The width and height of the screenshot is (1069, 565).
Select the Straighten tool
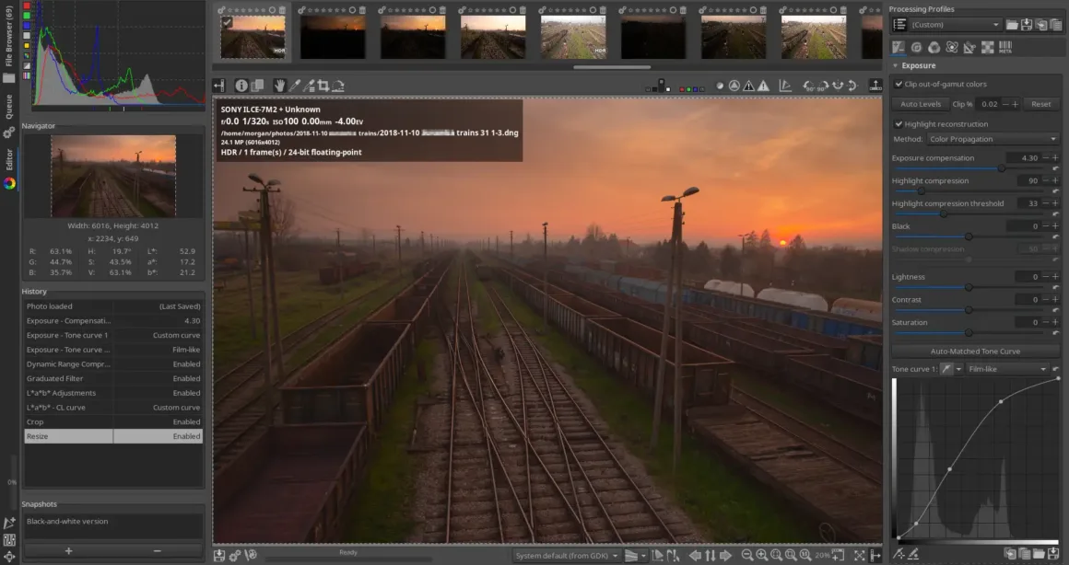[336, 85]
